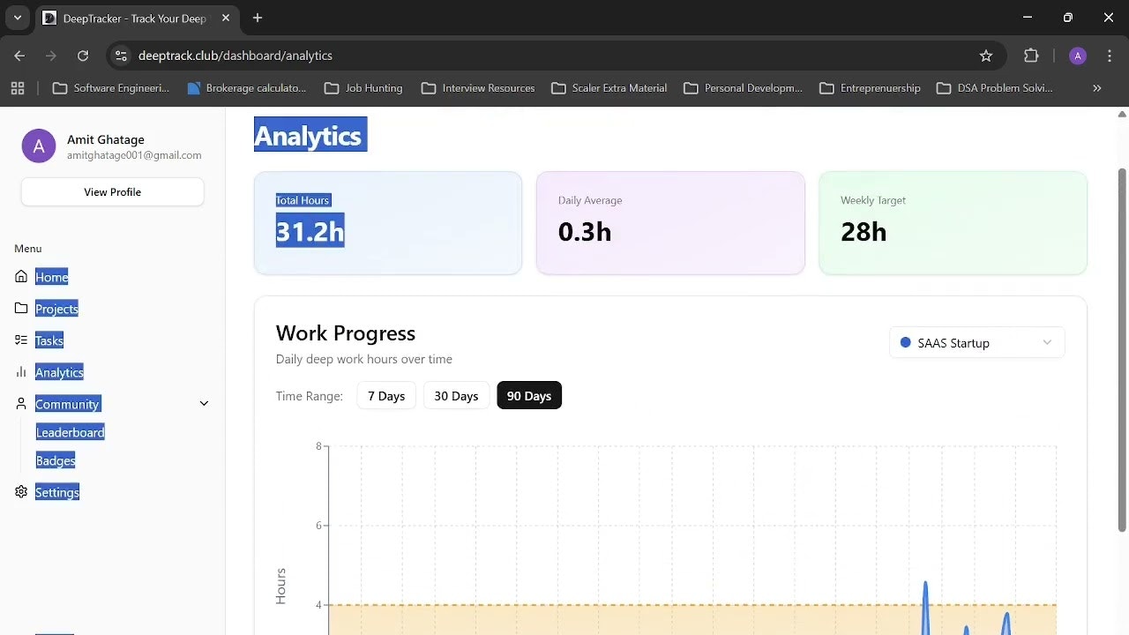Open the Leaderboard page

71,432
